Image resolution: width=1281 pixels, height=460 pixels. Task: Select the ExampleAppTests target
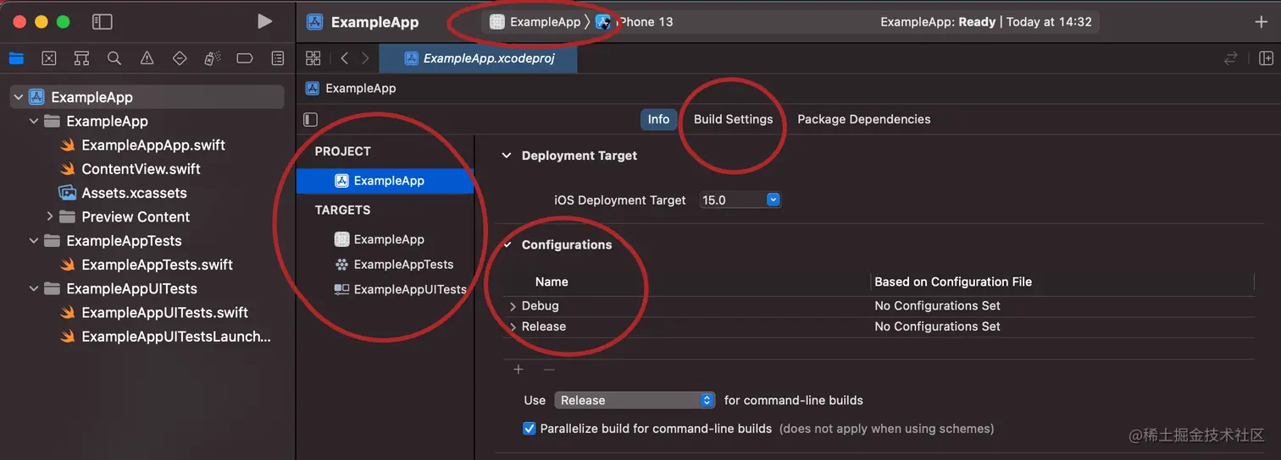coord(394,265)
